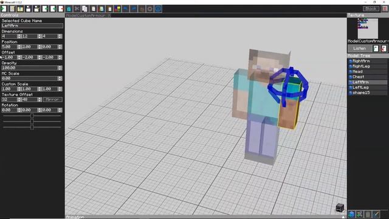The height and width of the screenshot is (219, 389).
Task: Save the project using the floppy icon
Action: tap(29, 9)
